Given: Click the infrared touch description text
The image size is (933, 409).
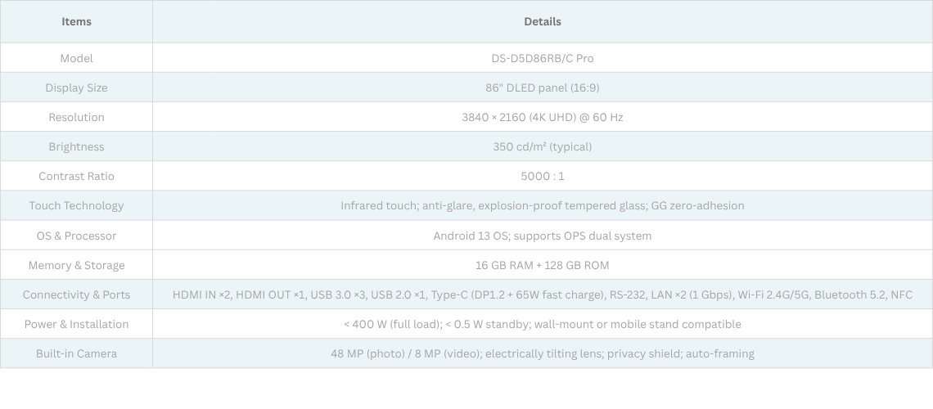Looking at the screenshot, I should tap(542, 205).
